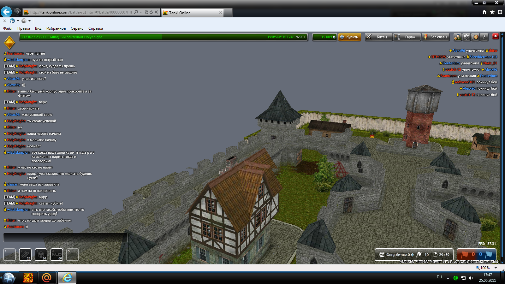
Task: Open game settings gear icon
Action: pyautogui.click(x=466, y=37)
